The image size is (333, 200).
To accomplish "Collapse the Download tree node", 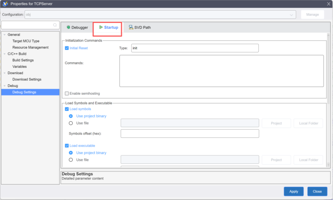I will point(4,73).
